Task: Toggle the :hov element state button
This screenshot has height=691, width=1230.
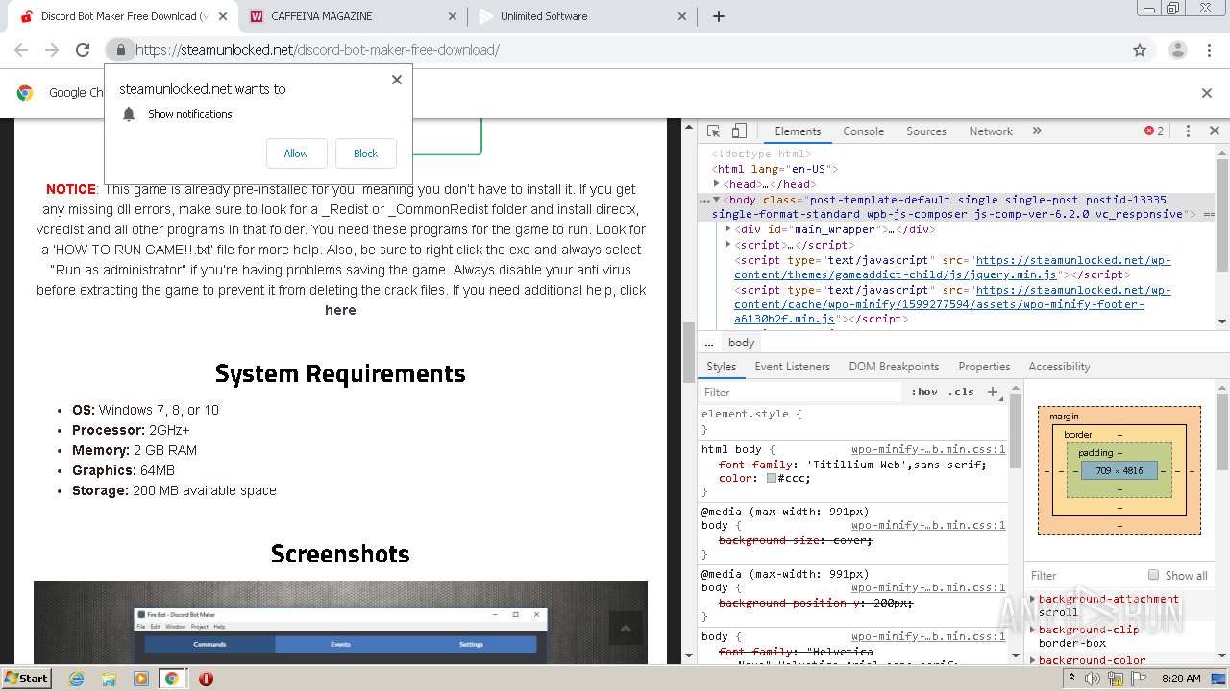Action: click(924, 392)
